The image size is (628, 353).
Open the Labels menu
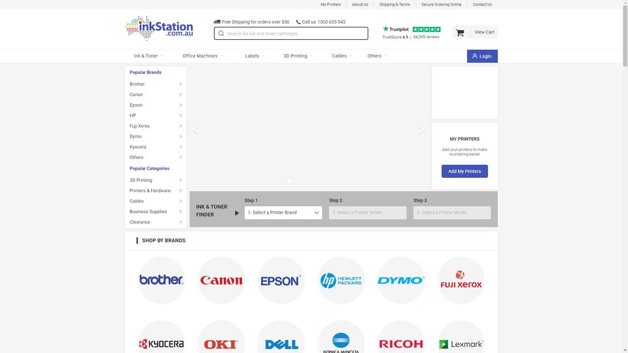point(254,56)
